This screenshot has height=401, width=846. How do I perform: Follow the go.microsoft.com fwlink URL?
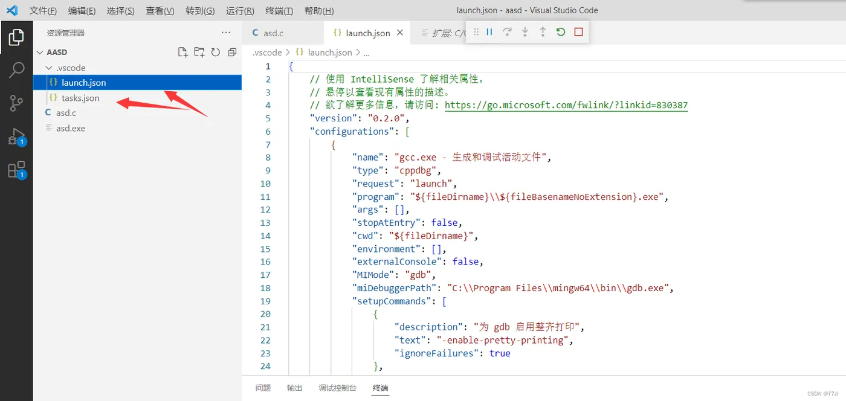(566, 105)
